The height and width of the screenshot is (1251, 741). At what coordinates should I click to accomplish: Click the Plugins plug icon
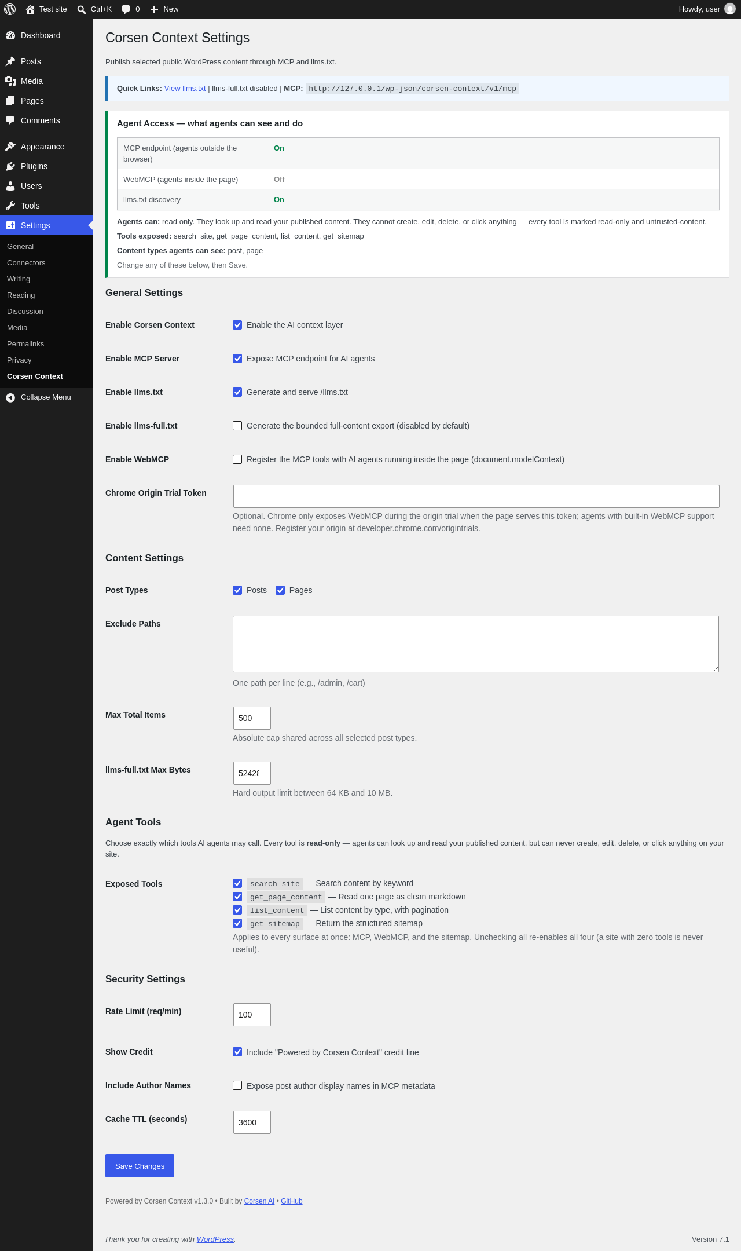click(x=10, y=166)
